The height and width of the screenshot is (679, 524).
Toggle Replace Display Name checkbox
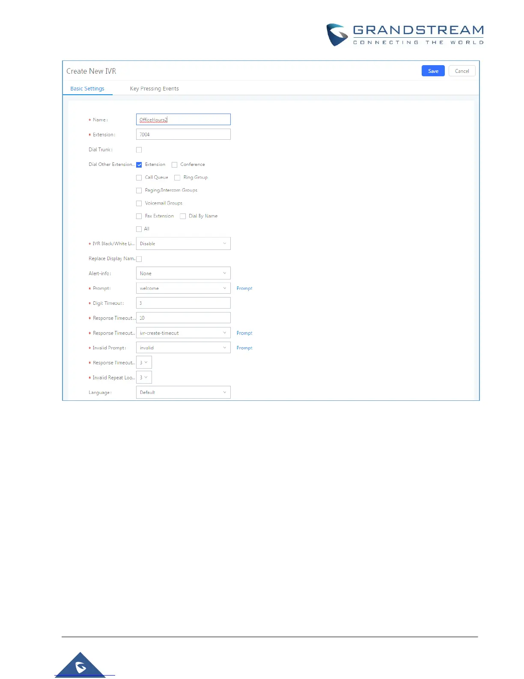139,259
